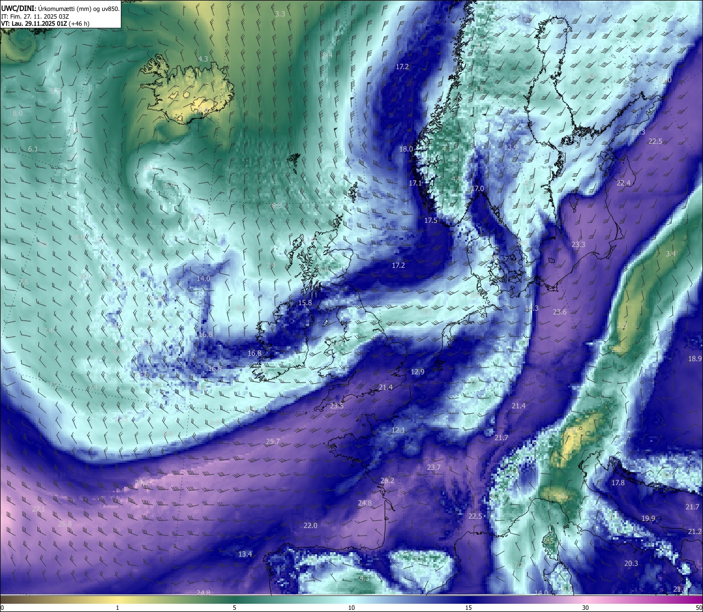Select the 23.7 value label
The height and width of the screenshot is (612, 703).
(x=433, y=468)
